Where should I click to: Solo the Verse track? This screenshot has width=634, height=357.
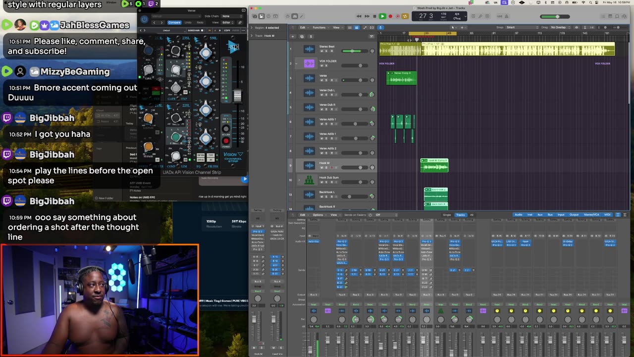coord(325,80)
